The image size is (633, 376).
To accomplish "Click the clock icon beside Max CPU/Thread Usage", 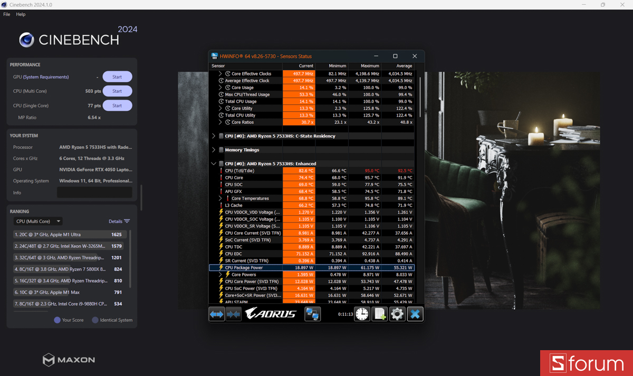I will 222,94.
